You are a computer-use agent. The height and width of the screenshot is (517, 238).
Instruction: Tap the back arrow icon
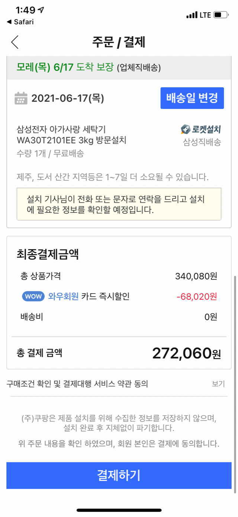click(15, 42)
